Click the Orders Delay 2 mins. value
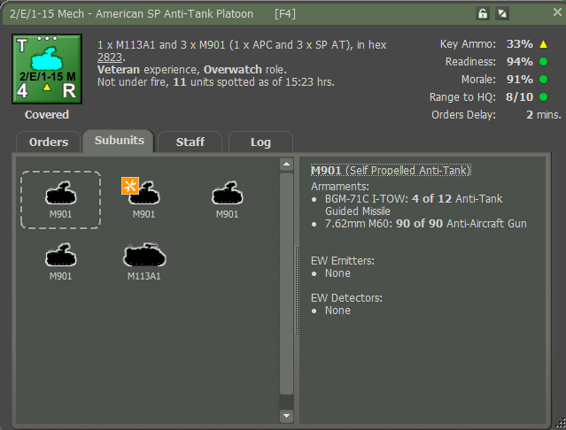Screen dimensions: 566x430 point(544,115)
